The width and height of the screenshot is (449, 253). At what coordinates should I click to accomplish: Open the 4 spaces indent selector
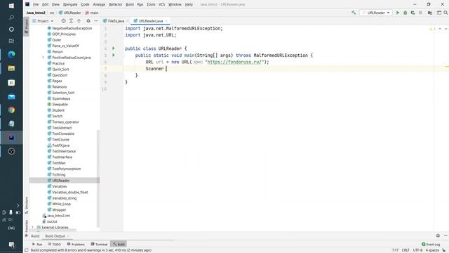click(432, 250)
